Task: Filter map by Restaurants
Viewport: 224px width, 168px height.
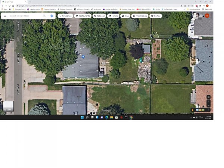Action: (83, 16)
